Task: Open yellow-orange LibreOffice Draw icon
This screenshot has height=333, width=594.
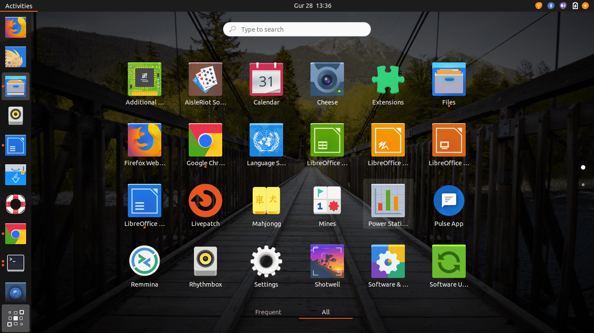Action: [388, 140]
